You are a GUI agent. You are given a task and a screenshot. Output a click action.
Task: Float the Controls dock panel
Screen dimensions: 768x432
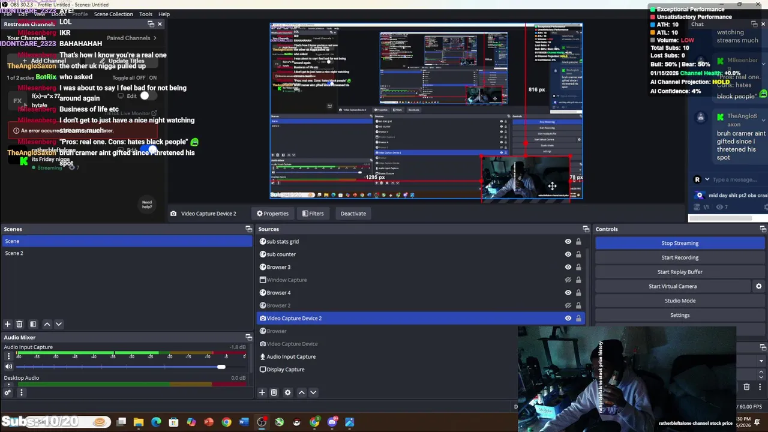[x=763, y=229]
